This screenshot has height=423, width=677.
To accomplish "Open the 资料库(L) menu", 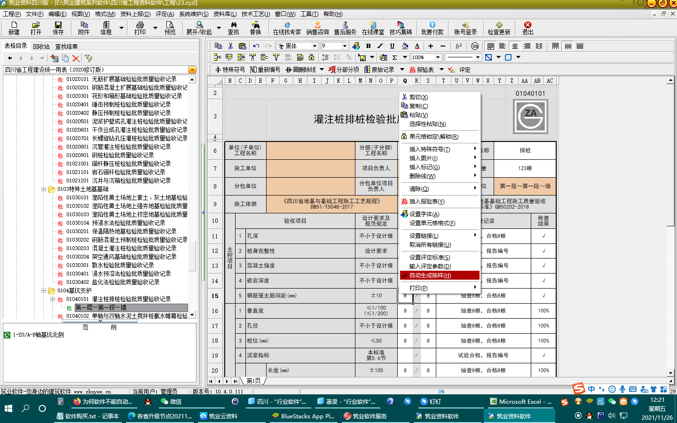I will [x=225, y=14].
